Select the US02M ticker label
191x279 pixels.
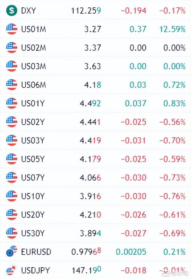33,48
